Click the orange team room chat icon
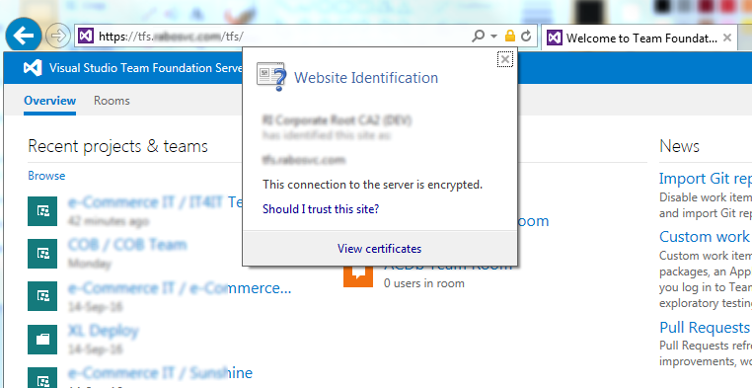The width and height of the screenshot is (752, 388). point(358,276)
